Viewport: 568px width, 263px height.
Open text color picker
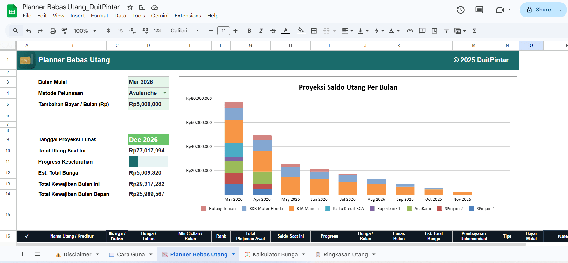tap(286, 31)
